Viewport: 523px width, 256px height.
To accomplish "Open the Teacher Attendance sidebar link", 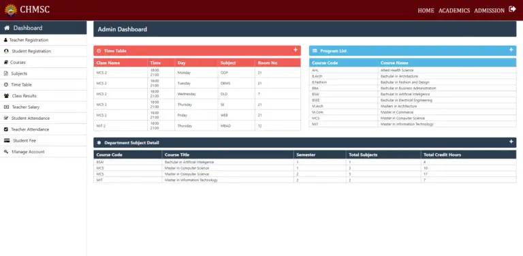I will pyautogui.click(x=44, y=129).
